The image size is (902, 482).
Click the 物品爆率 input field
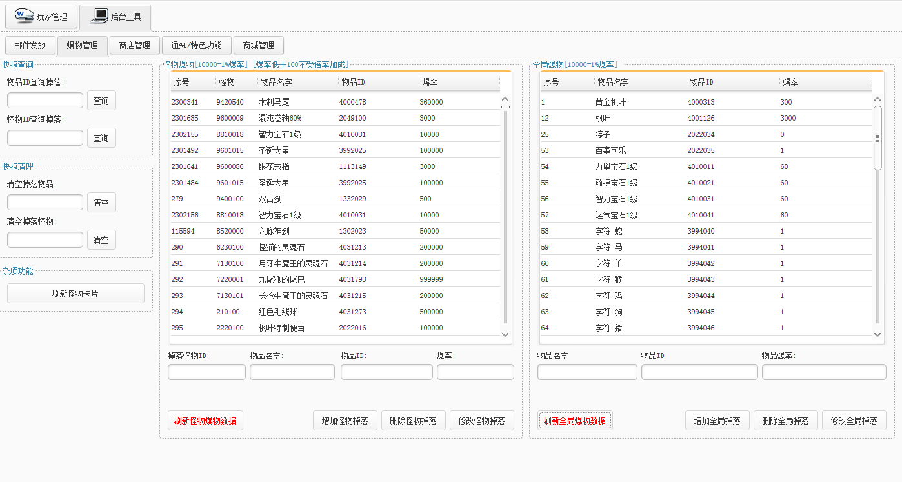[x=824, y=372]
